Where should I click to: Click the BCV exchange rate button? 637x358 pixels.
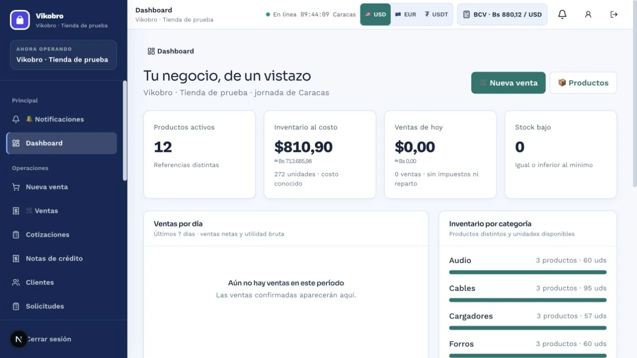502,14
